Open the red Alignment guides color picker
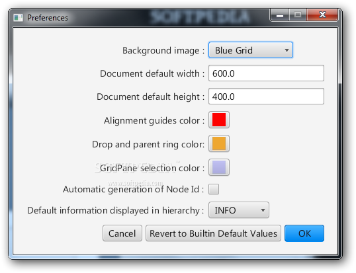Image resolution: width=356 pixels, height=273 pixels. click(219, 120)
